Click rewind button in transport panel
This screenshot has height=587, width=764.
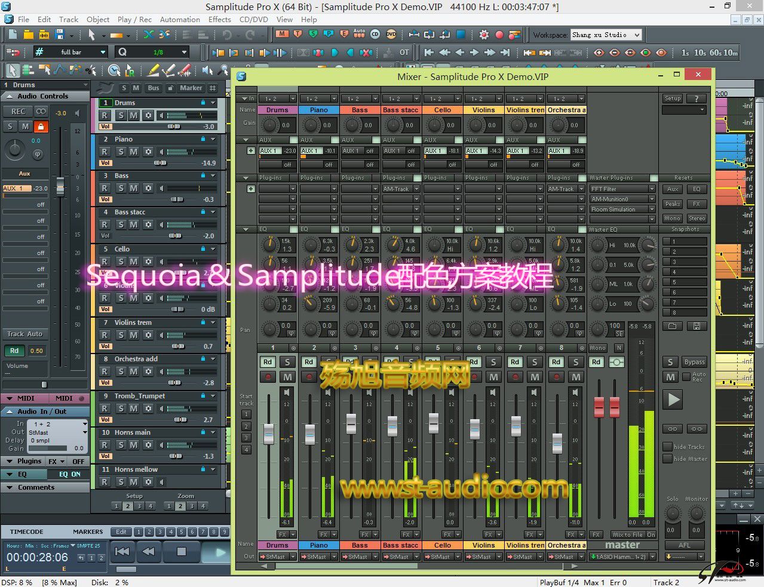(x=150, y=551)
